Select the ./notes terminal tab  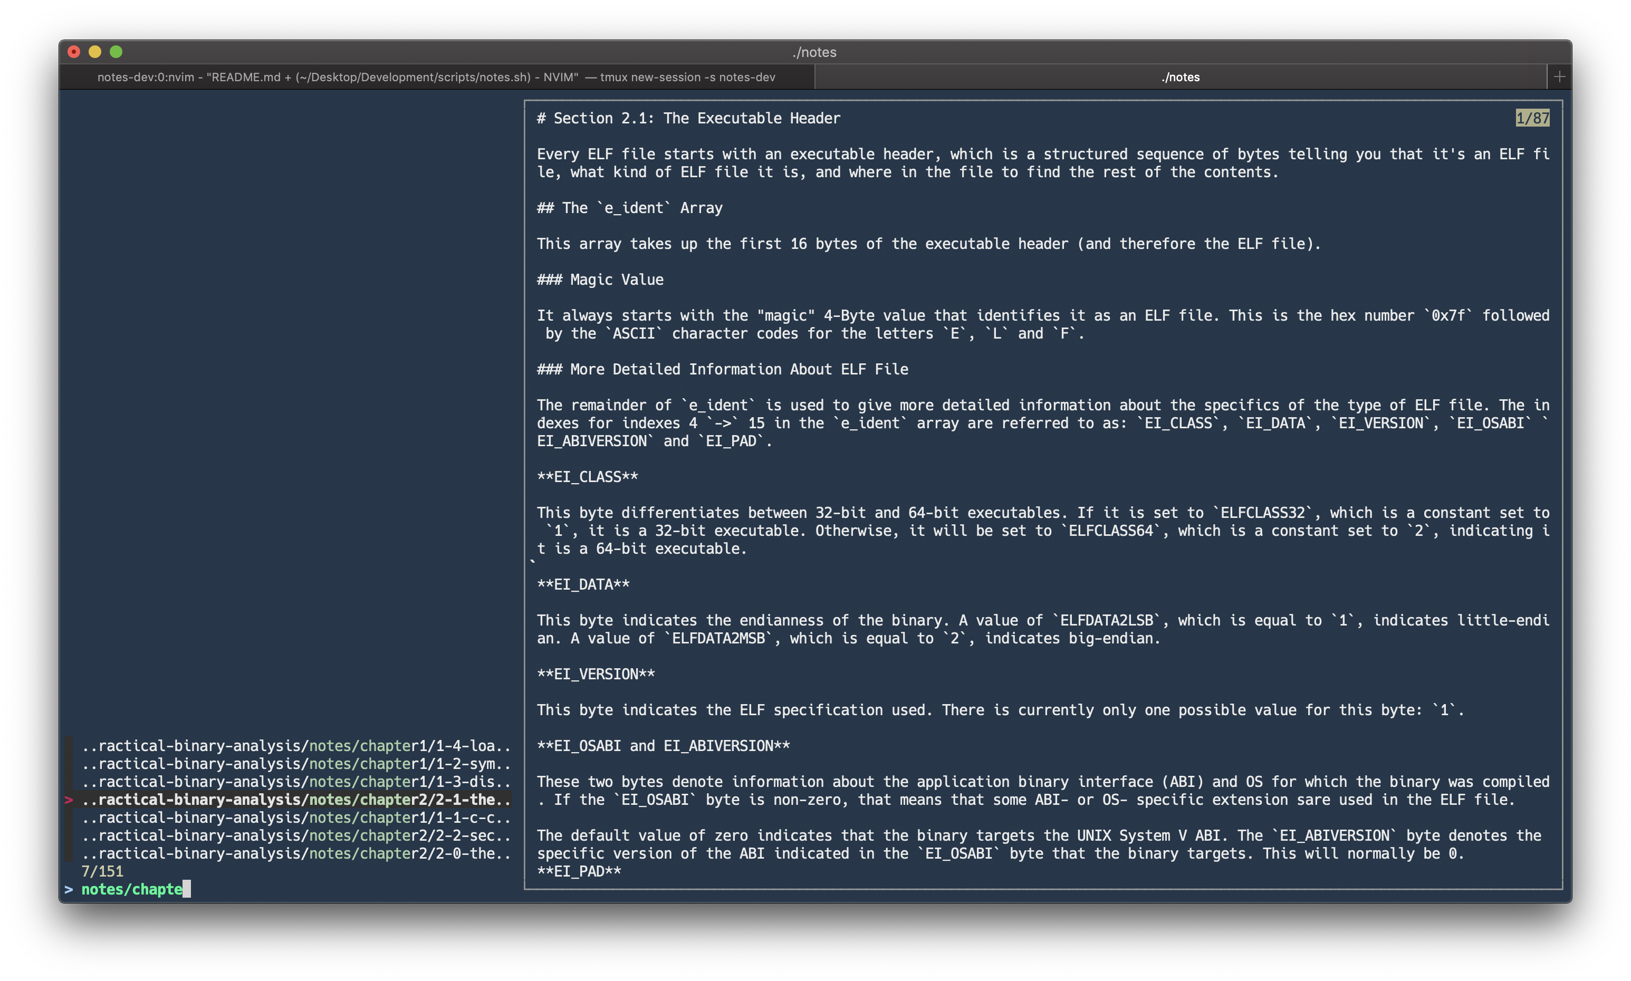(1180, 76)
